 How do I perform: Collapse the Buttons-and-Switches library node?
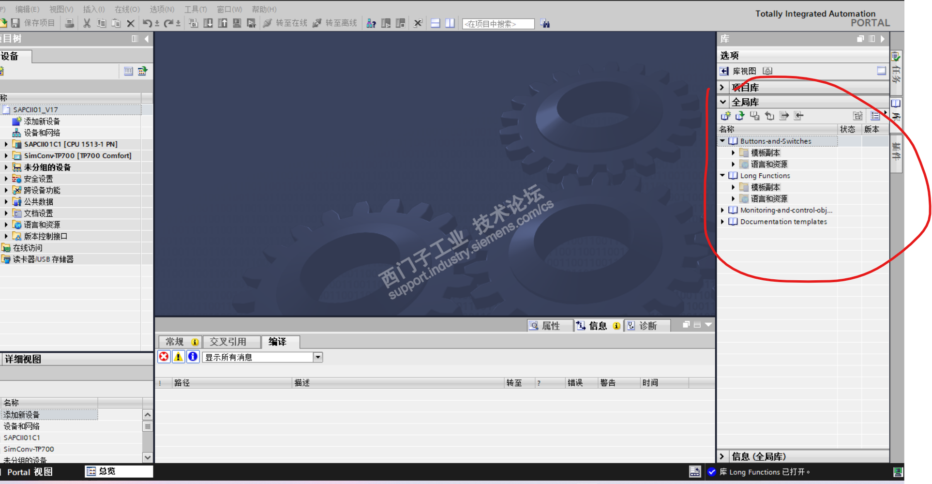[x=722, y=141]
